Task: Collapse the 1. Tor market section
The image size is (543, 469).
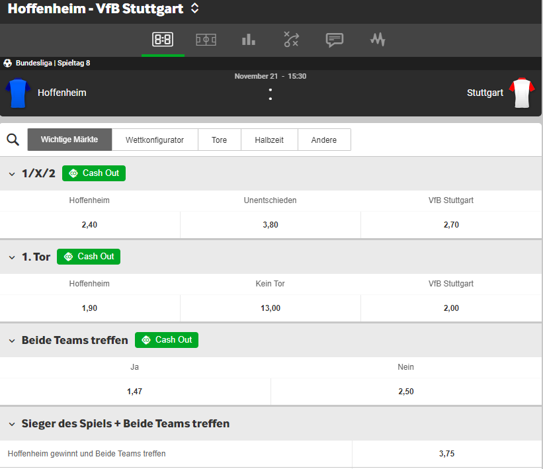Action: pos(12,257)
